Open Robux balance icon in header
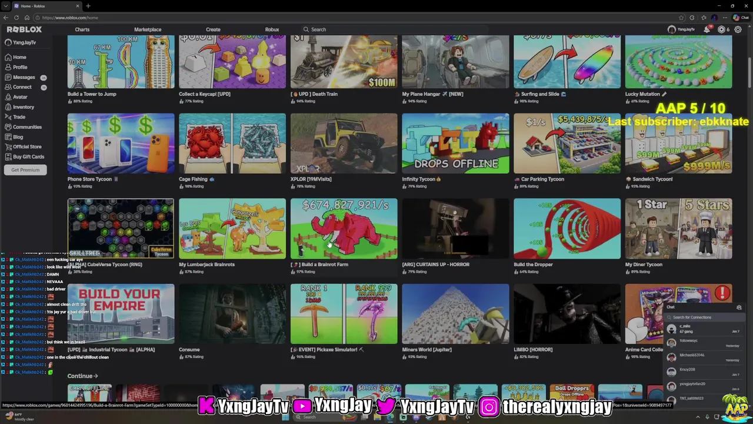 (721, 29)
